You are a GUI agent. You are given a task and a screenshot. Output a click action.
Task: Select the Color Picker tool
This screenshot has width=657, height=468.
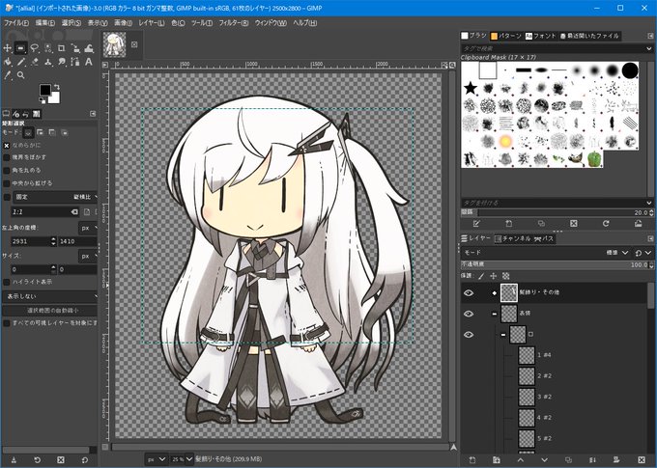click(7, 75)
